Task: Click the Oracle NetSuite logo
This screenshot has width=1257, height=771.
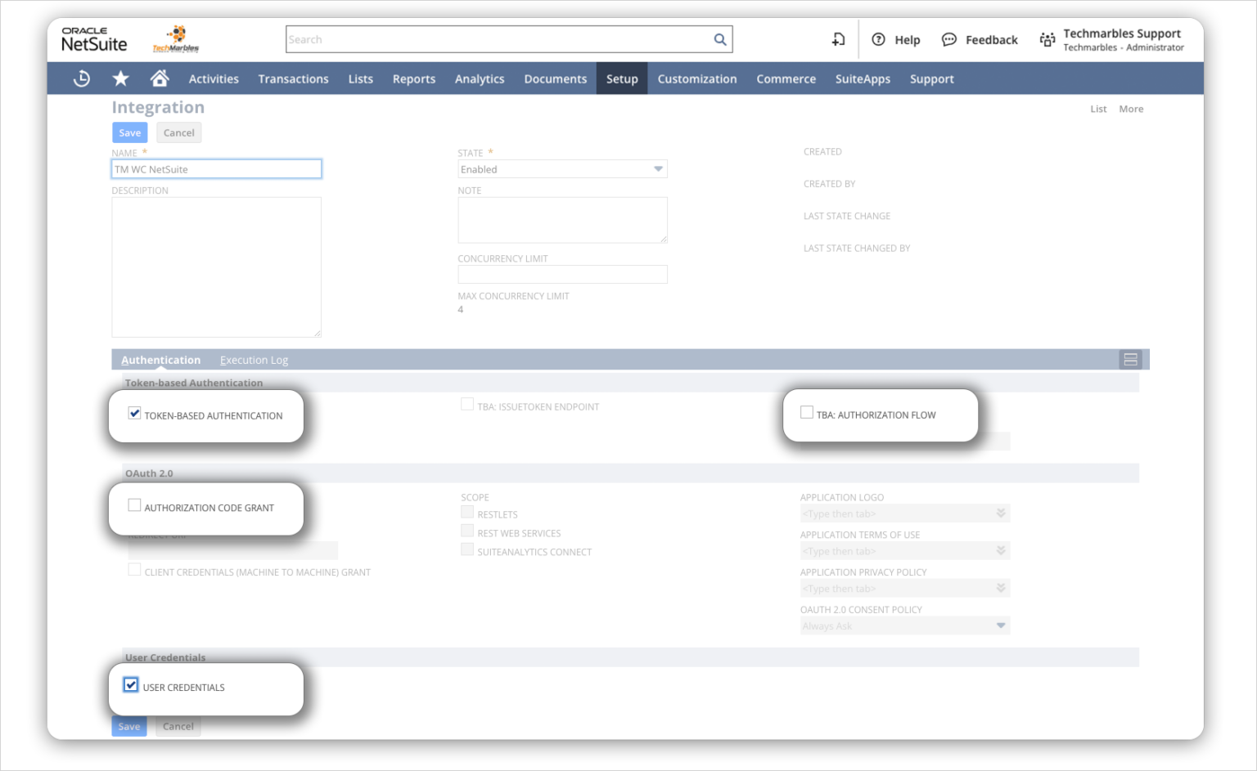Action: coord(94,39)
